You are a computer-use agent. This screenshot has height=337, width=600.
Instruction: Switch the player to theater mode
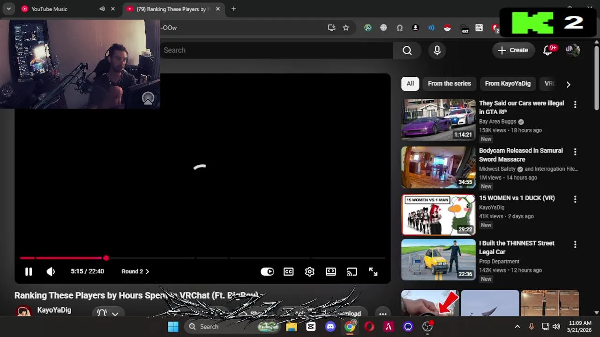(330, 271)
